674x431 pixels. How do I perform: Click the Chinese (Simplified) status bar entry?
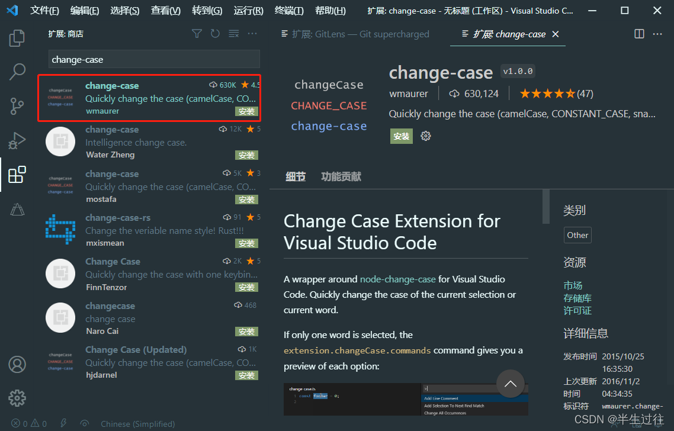137,424
